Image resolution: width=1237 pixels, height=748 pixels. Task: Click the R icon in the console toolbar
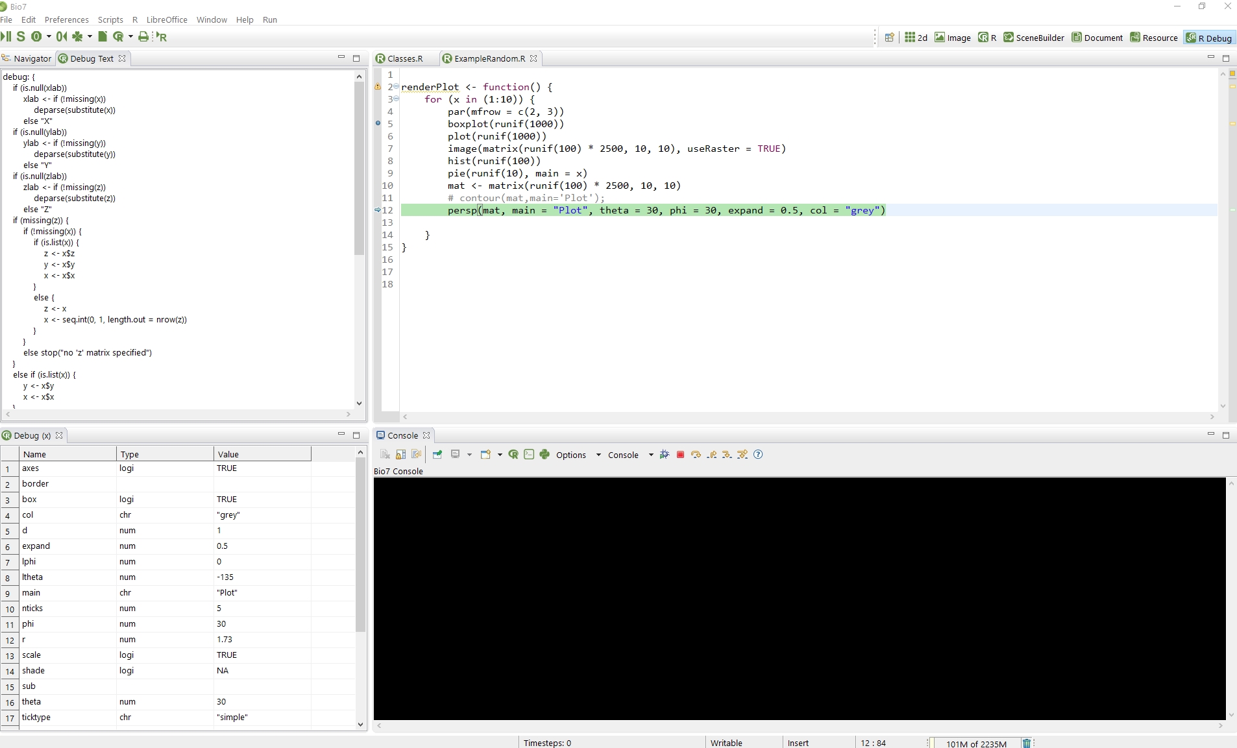tap(513, 455)
